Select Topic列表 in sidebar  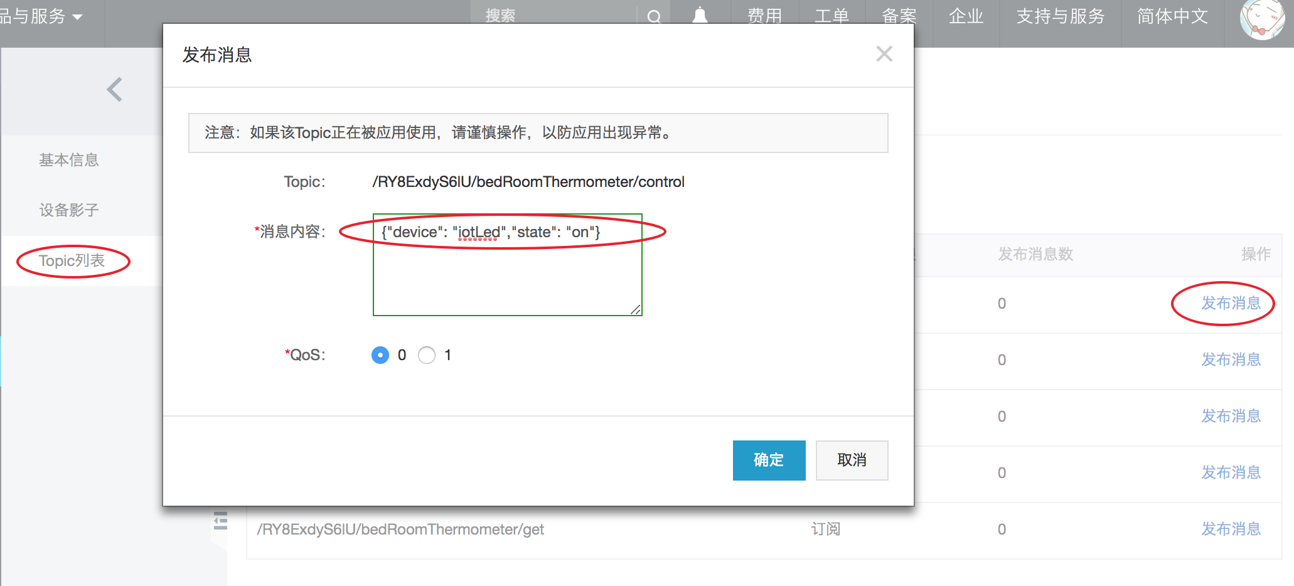[x=72, y=261]
